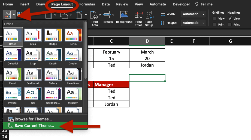Click the Themes button icon
The height and width of the screenshot is (140, 251).
pos(7,14)
